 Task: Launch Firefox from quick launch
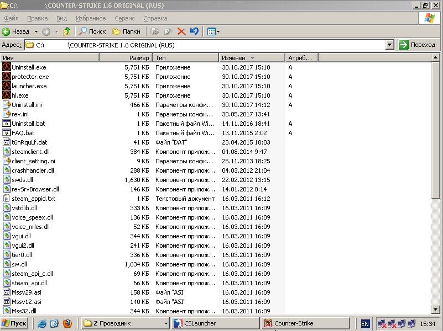67,323
